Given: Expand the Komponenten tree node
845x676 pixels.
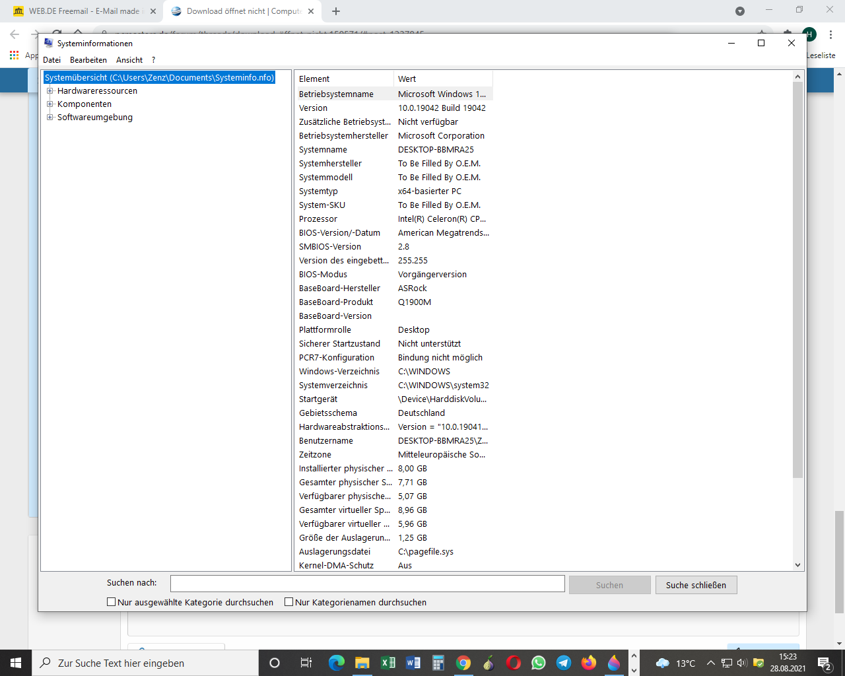Looking at the screenshot, I should pos(50,104).
